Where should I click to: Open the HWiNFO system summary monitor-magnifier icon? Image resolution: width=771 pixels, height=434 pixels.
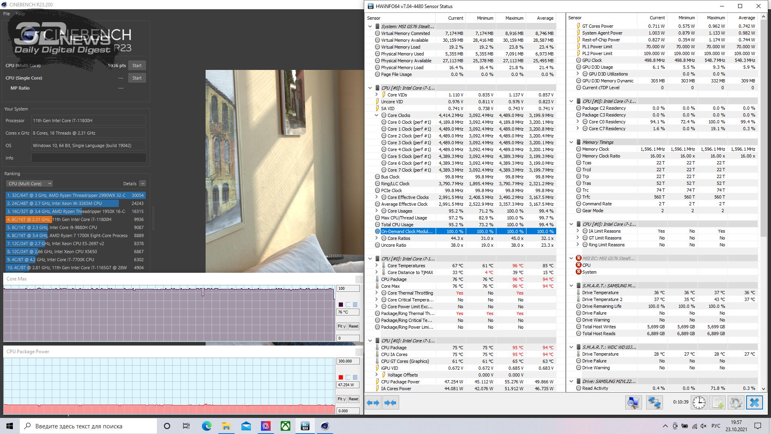[x=633, y=403]
